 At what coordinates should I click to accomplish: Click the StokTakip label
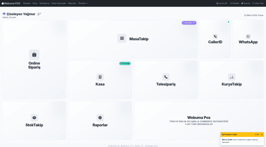[x=34, y=125]
